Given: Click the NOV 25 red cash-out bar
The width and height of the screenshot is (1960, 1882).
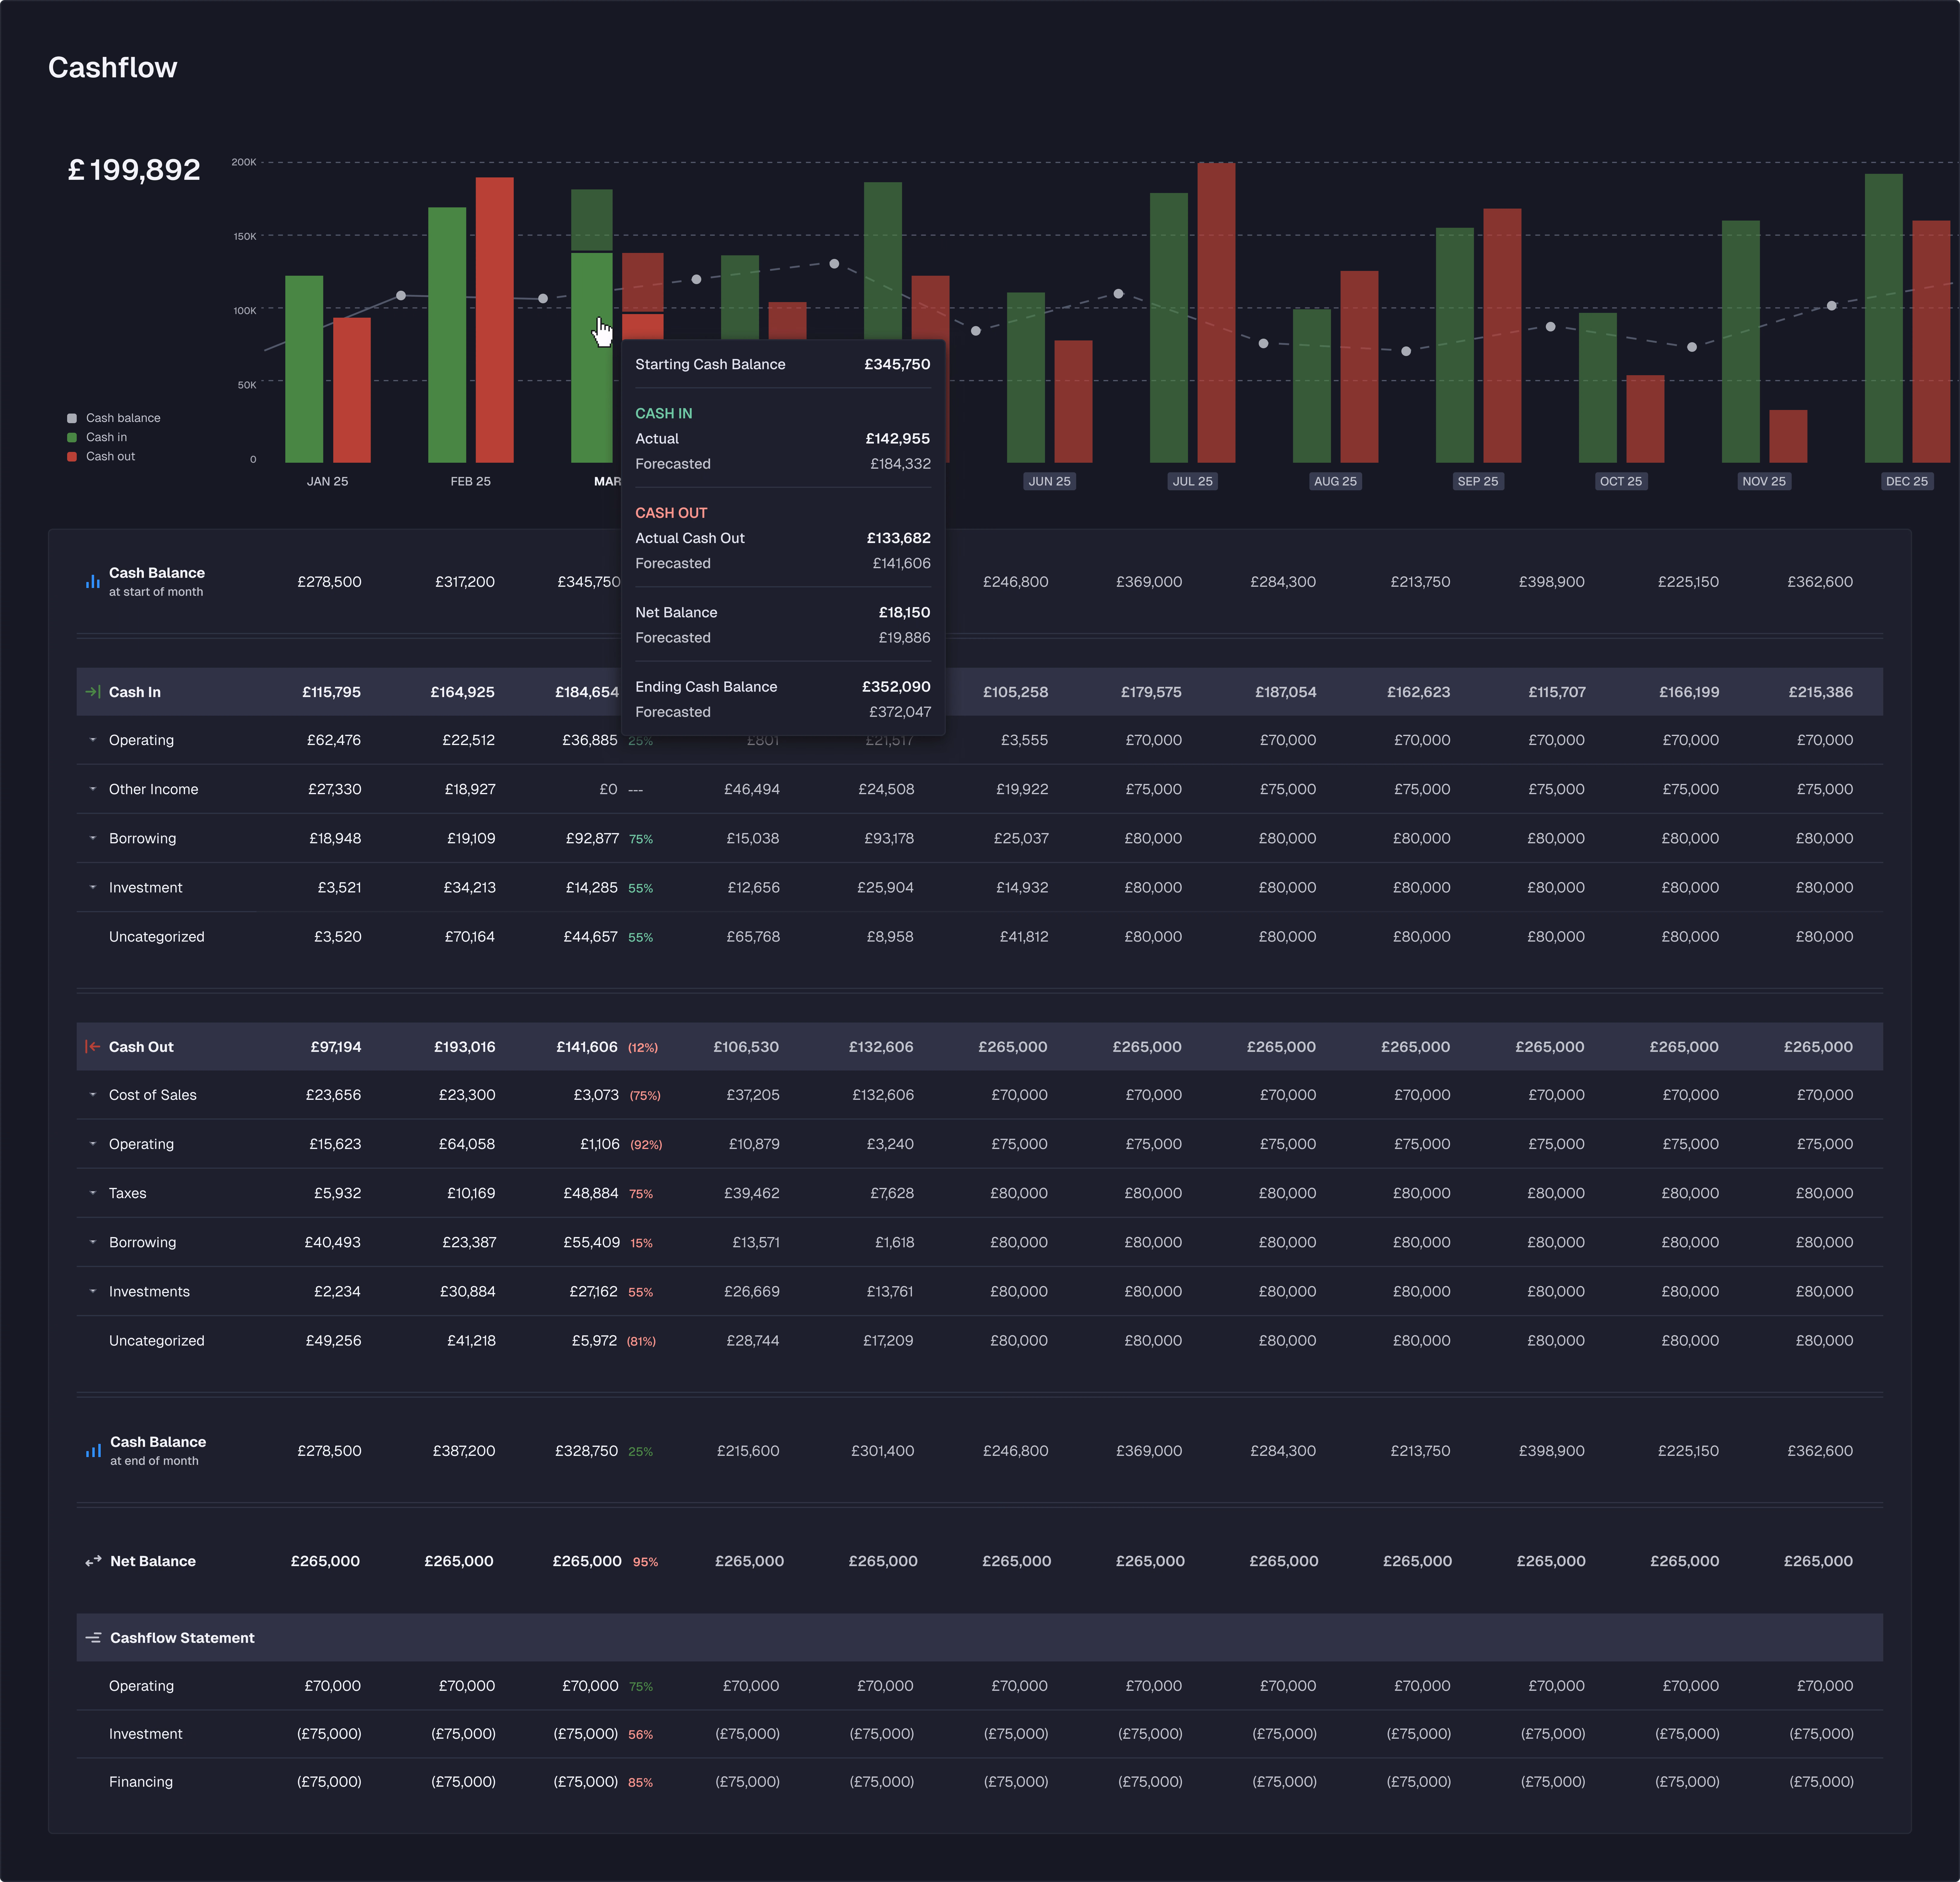Looking at the screenshot, I should 1788,436.
